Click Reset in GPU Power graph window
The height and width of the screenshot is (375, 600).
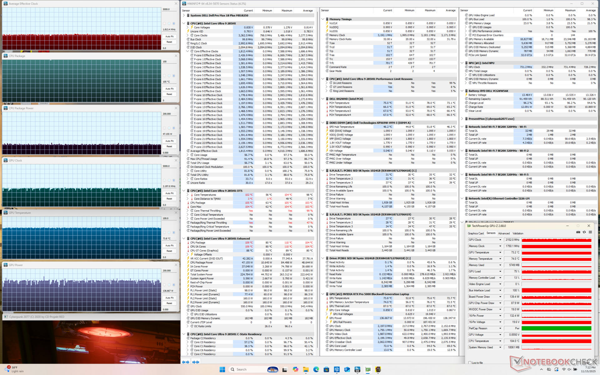169,303
